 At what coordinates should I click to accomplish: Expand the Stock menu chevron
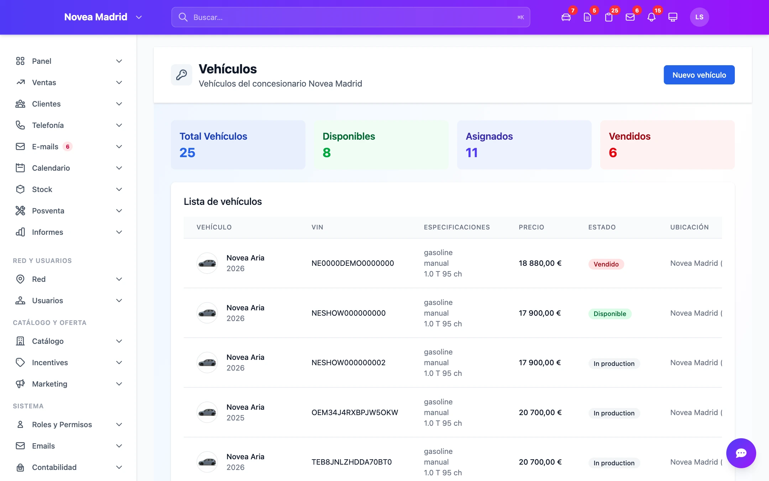(119, 189)
